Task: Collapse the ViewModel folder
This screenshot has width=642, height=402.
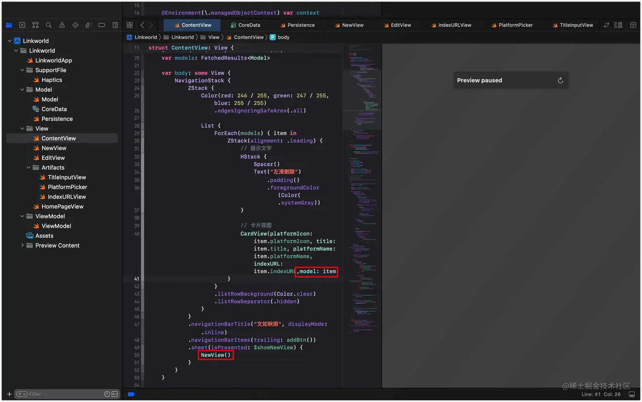Action: [x=22, y=216]
